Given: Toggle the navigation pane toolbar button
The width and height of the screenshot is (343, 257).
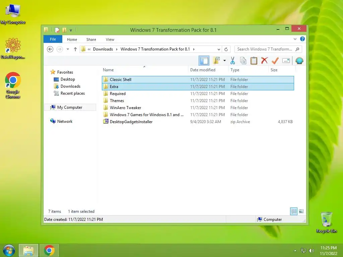Looking at the screenshot, I should 204,61.
